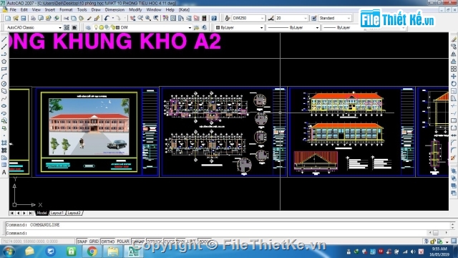Screen dimensions: 458x258
Task: Open the ByLayer lineweight dropdown
Action: pos(343,27)
